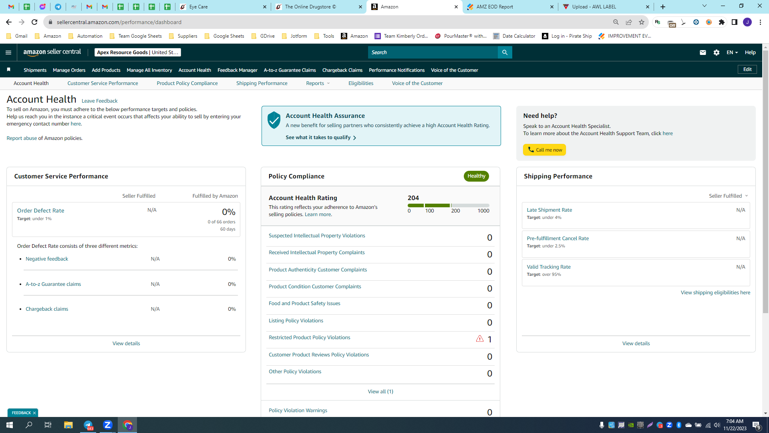
Task: Go back with the browser back arrow
Action: tap(9, 22)
